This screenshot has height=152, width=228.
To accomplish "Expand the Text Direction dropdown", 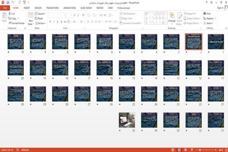I will point(128,14).
